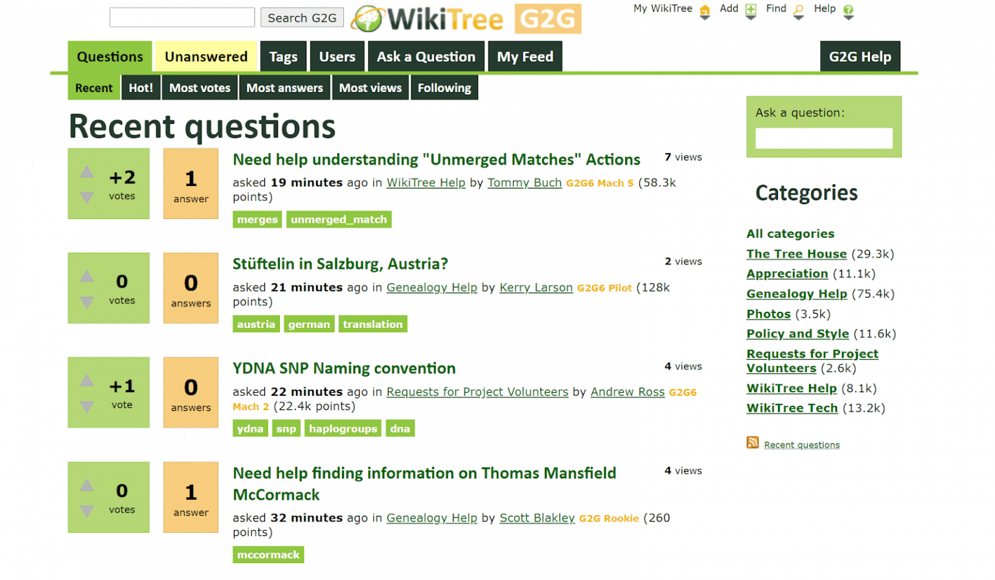Click the Search G2G button

click(x=302, y=17)
